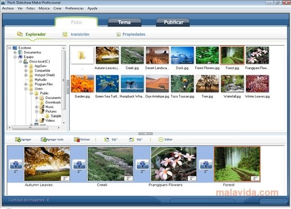Switch to the Publicar tab
The width and height of the screenshot is (291, 209).
tap(174, 22)
